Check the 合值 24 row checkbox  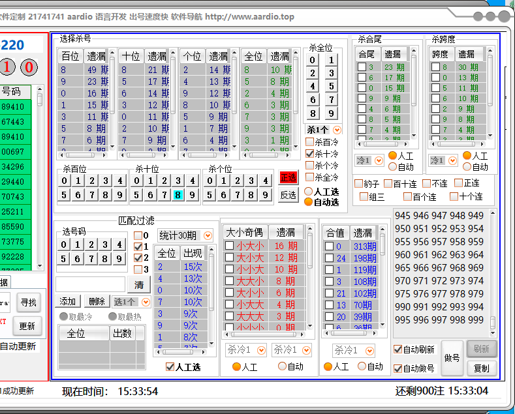tap(329, 258)
